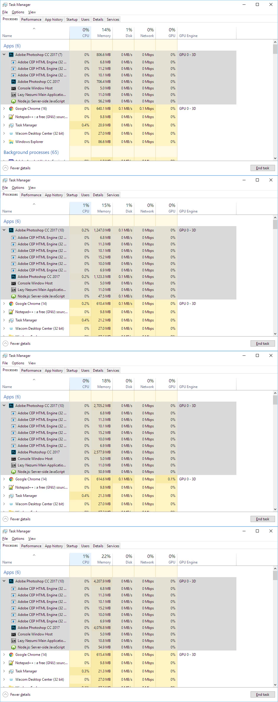Click End task in the 18% memory window
The height and width of the screenshot is (702, 278).
pos(263,519)
